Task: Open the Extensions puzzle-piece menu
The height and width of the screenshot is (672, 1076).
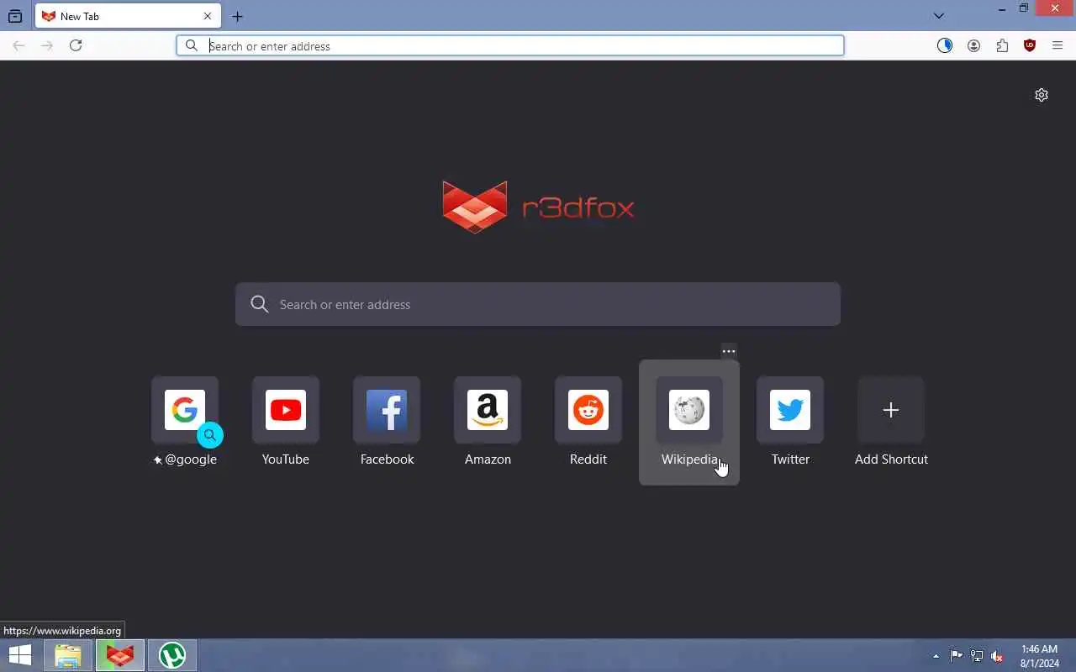Action: (1002, 45)
